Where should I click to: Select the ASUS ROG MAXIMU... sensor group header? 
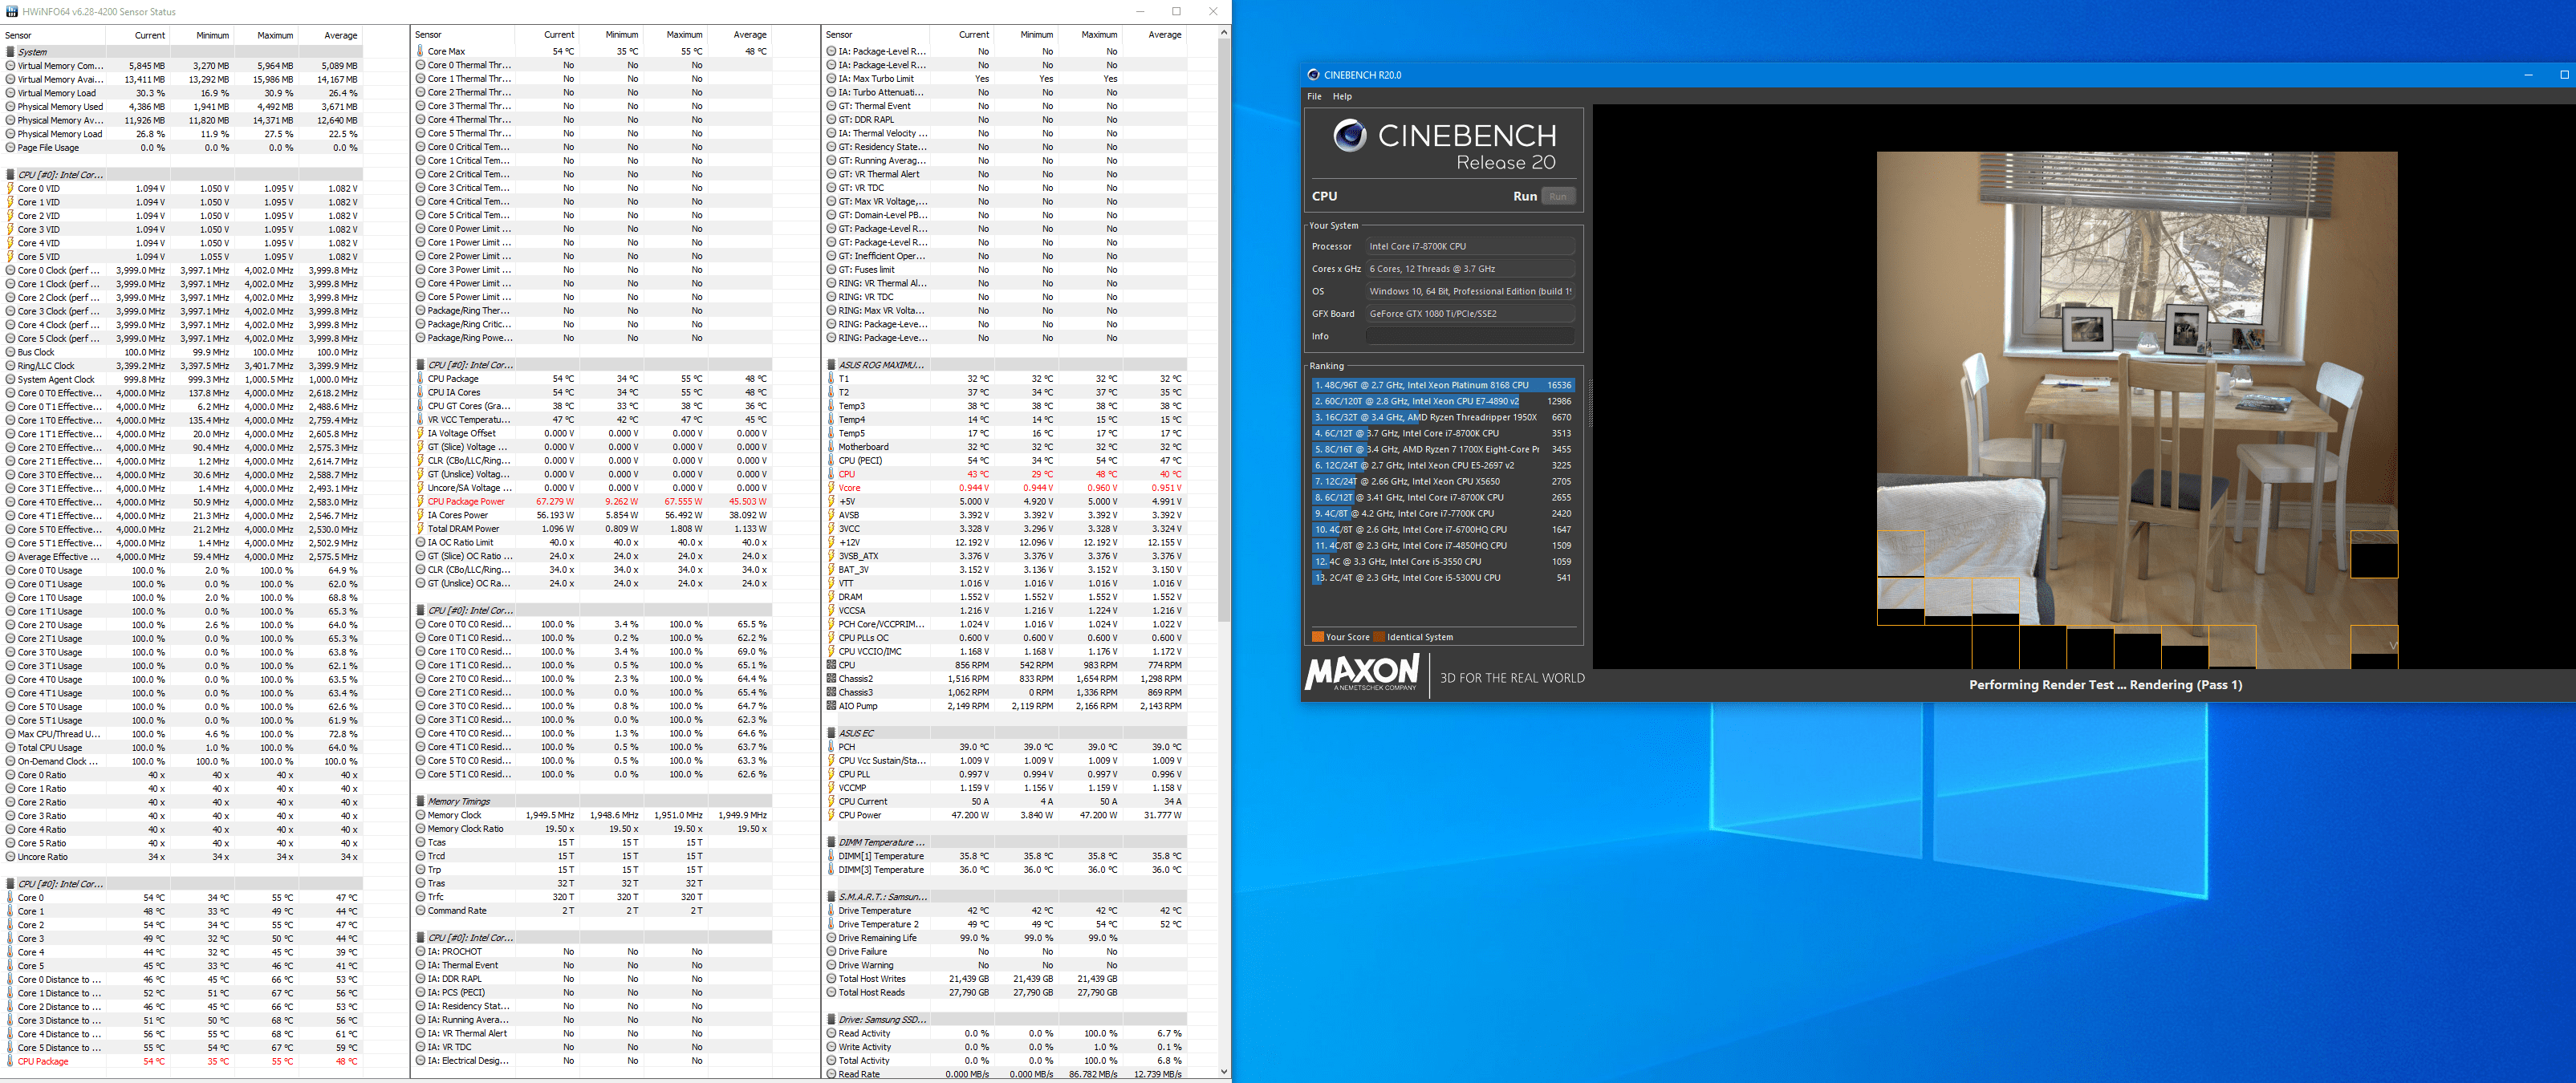coord(1006,365)
